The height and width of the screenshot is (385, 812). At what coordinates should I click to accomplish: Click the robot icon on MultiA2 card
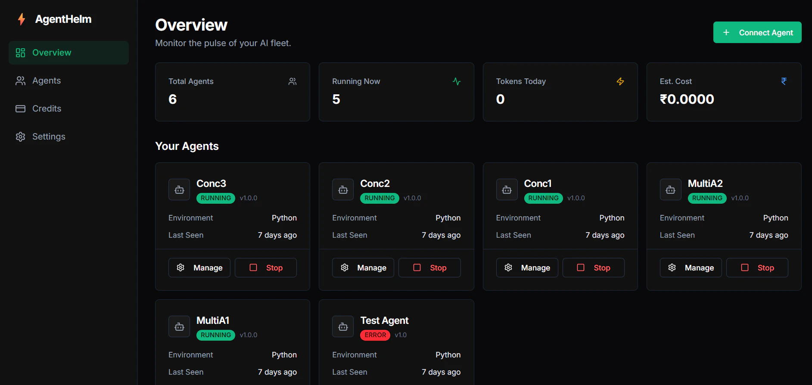pos(671,189)
